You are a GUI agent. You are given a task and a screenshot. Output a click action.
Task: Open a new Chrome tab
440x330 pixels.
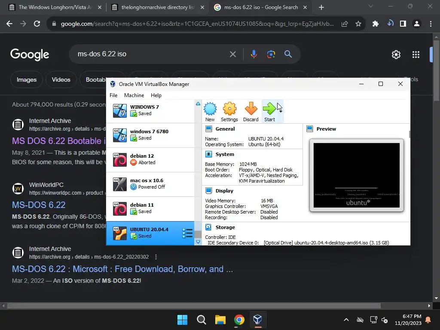tap(321, 7)
